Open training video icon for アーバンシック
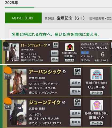 pos(77,72)
